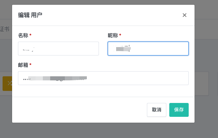Click the 邮箱 label text
The image size is (218, 138).
pyautogui.click(x=23, y=65)
